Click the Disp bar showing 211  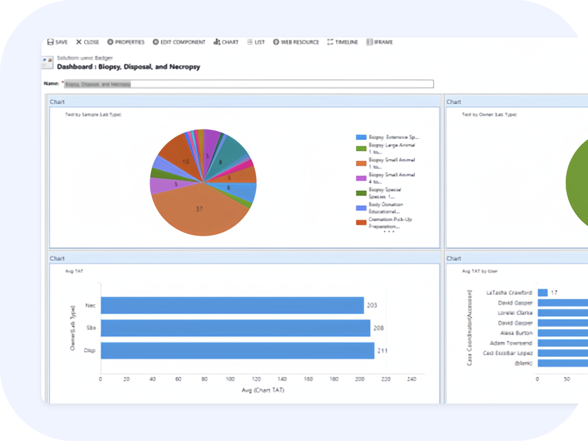tap(238, 351)
